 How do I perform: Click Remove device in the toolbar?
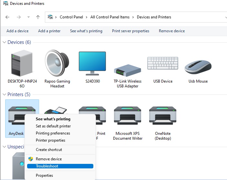[172, 31]
